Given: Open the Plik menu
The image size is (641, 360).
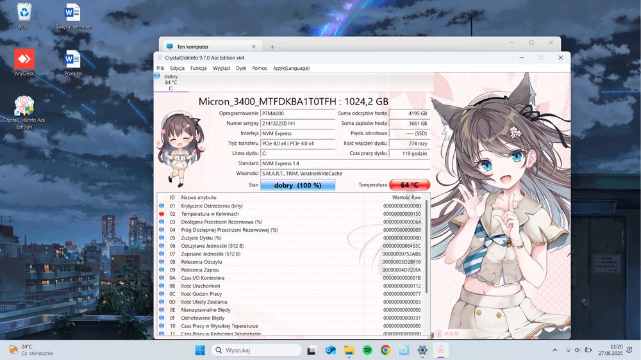Looking at the screenshot, I should click(160, 69).
